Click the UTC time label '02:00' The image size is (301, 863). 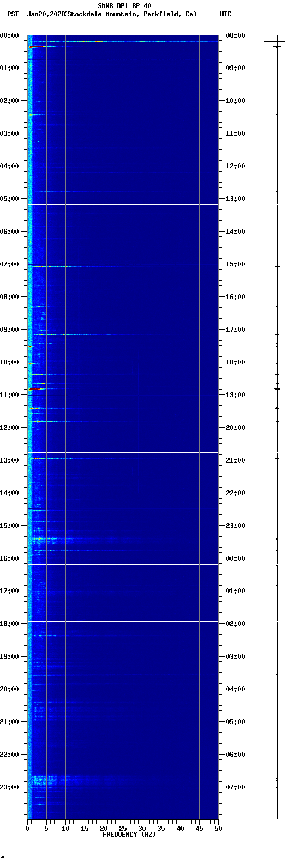(x=236, y=624)
